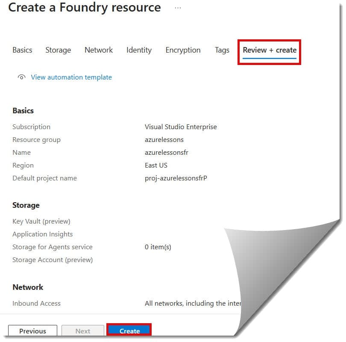Select the Review + create tab

(x=269, y=50)
